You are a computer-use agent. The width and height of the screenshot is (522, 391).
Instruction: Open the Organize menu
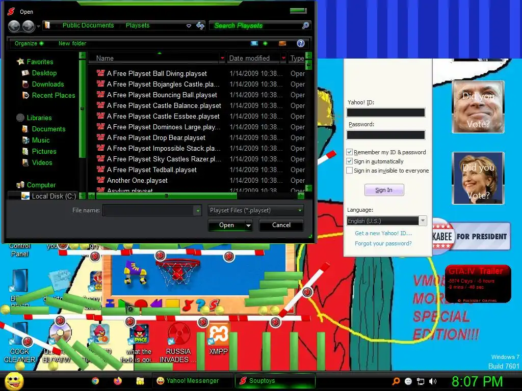pyautogui.click(x=29, y=43)
